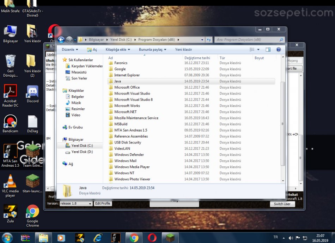Click Yeni klasör in the Explorer toolbar
Viewport: 335px width, 243px height.
click(x=183, y=50)
